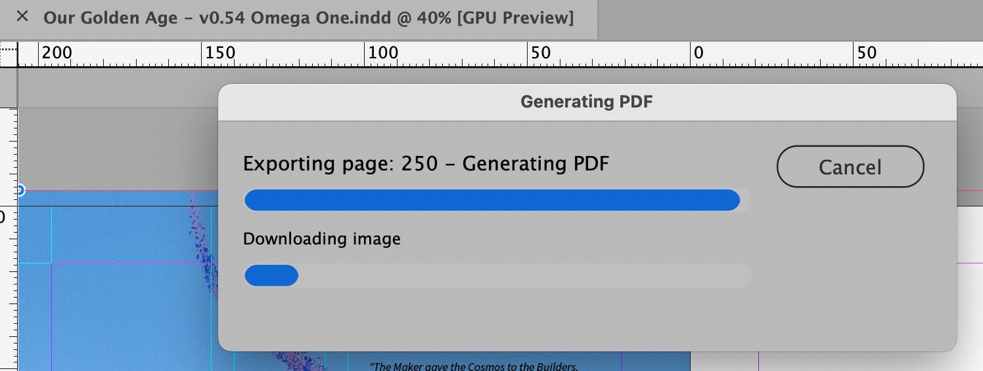Screen dimensions: 983x371
Task: Click the "The Maker gave the Cosmos" quote text
Action: (473, 366)
